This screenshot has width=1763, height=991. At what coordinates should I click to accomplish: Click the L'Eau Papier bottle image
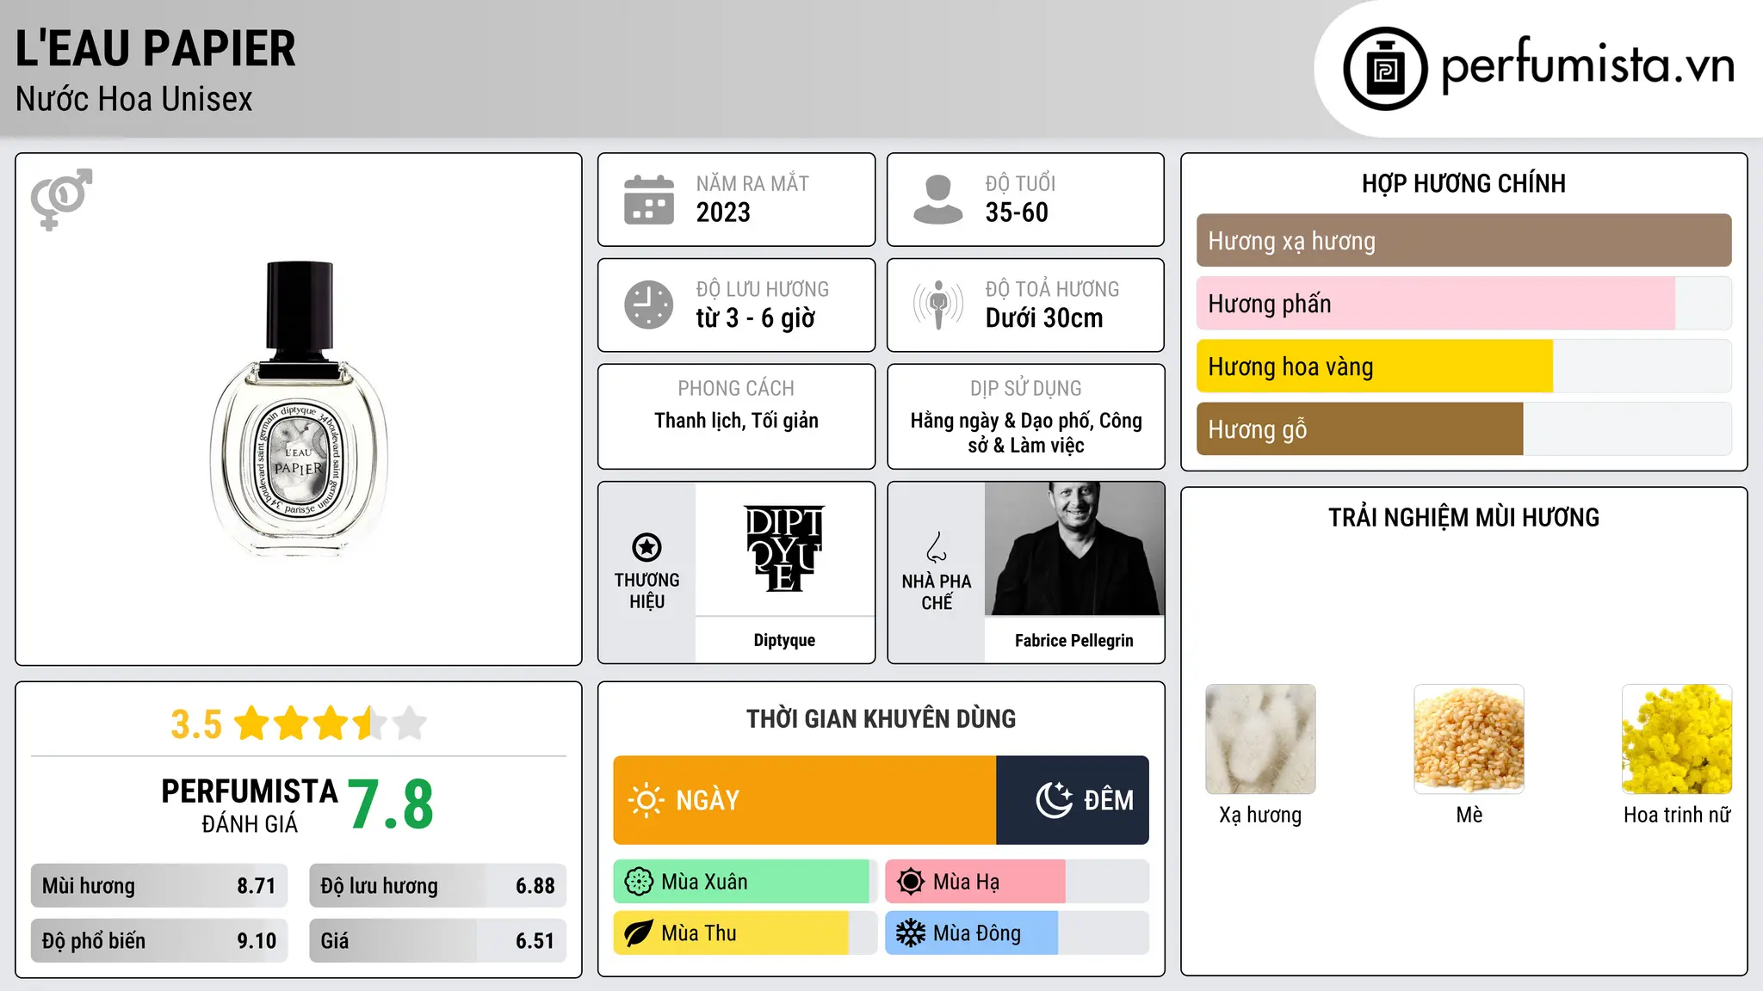pyautogui.click(x=299, y=409)
